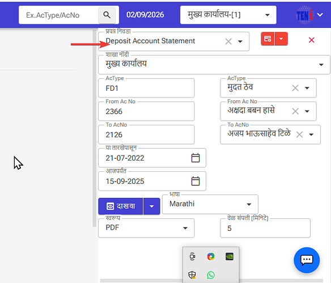This screenshot has height=283, width=331.
Task: Click the NVIDIA tray icon
Action: 230,256
